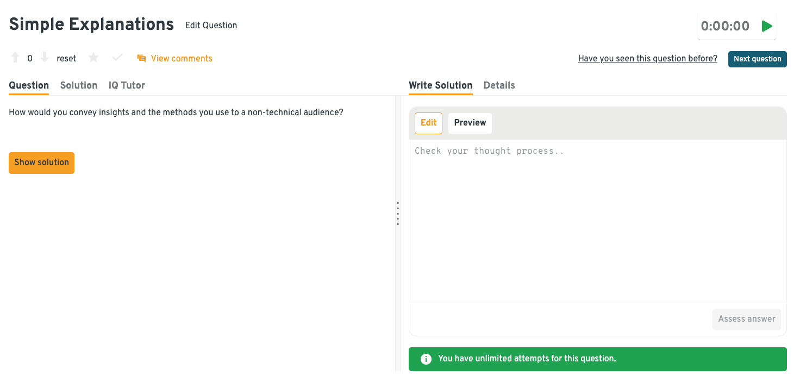Click the comments speech bubble icon

[141, 58]
